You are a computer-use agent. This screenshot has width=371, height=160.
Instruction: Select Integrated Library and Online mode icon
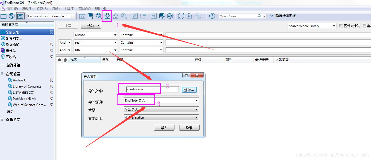20,16
